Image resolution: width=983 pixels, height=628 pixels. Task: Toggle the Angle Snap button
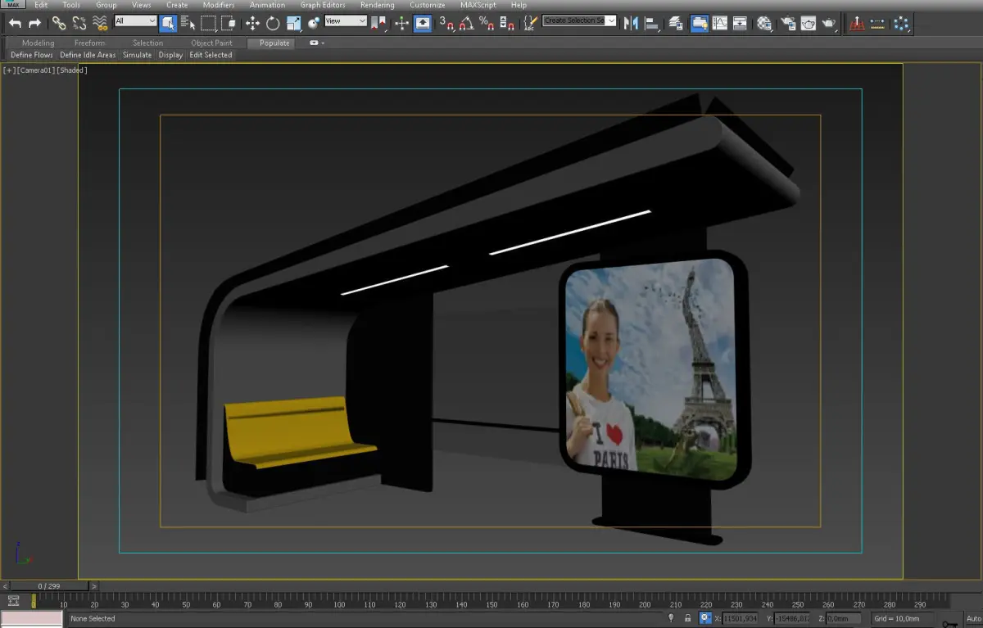coord(466,24)
